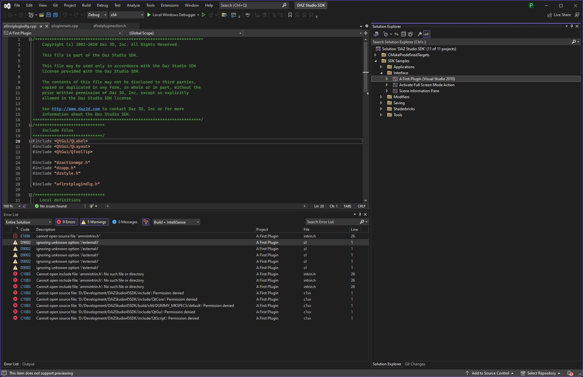Viewport: 583px width, 377px height.
Task: Toggle a bookmark with the bookmark icon
Action: 290,15
